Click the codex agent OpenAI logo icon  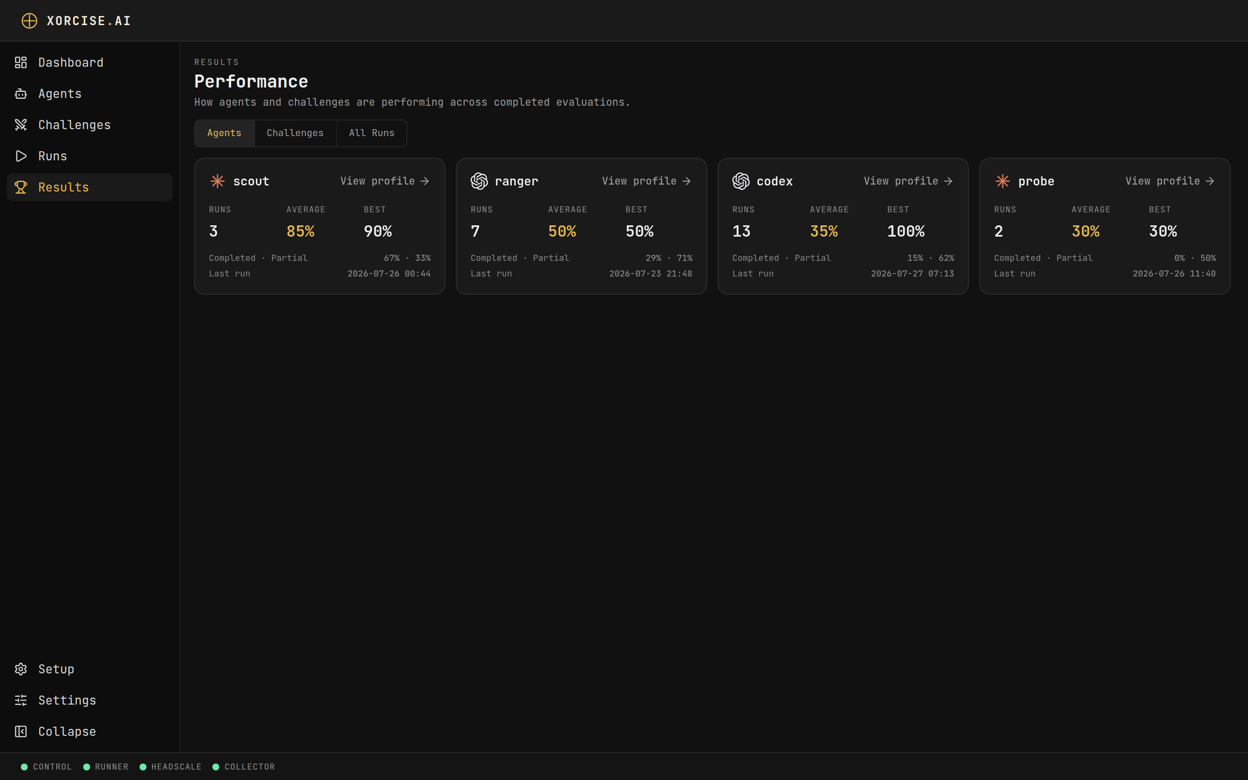741,181
